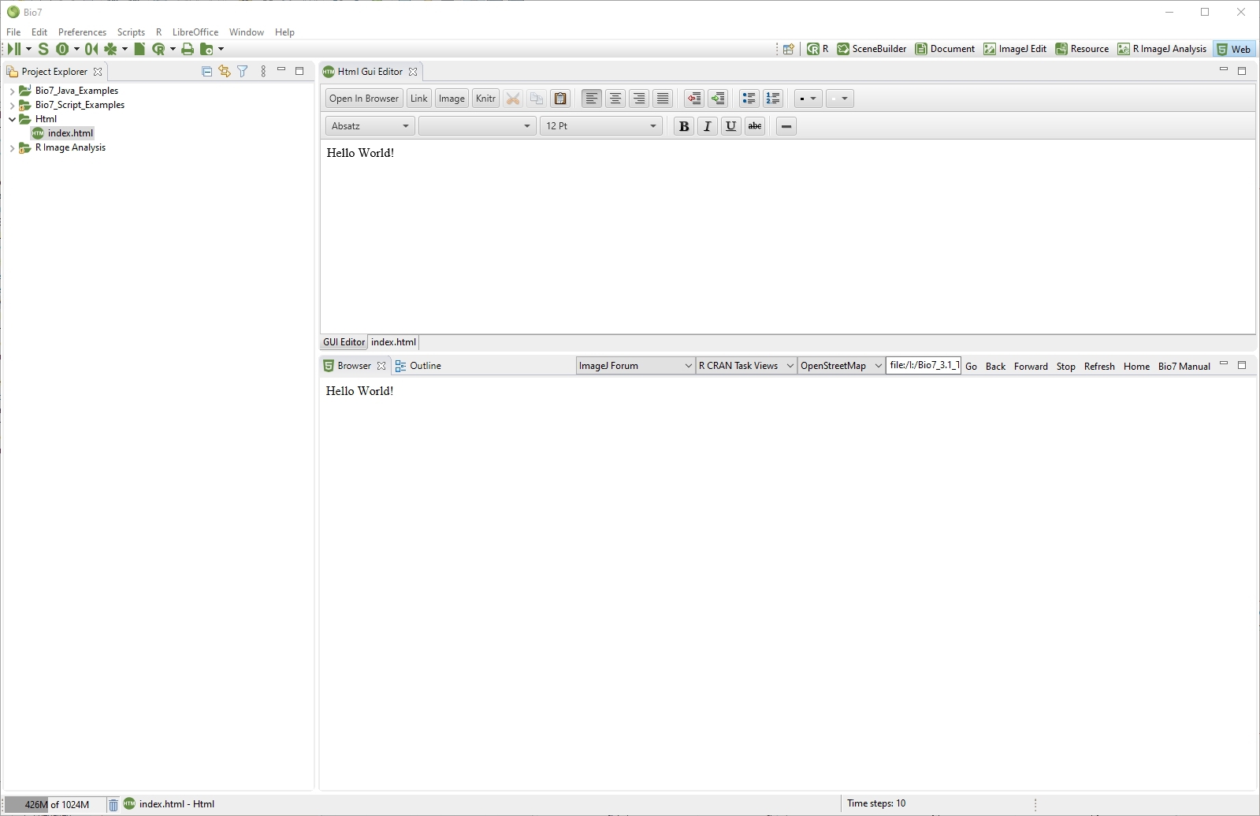Click the Image button
This screenshot has width=1260, height=816.
point(452,99)
